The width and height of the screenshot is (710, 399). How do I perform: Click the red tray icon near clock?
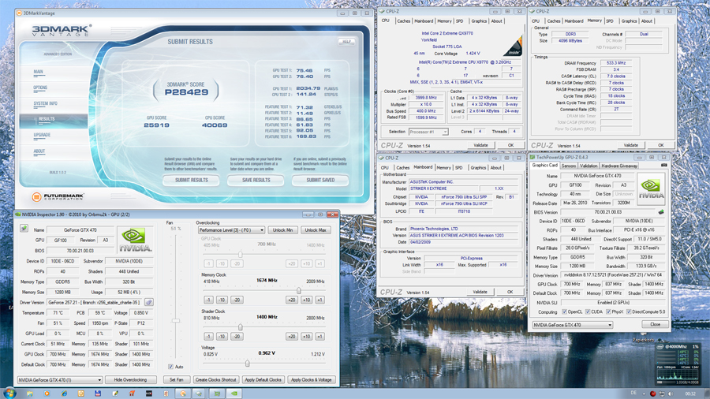tap(652, 393)
